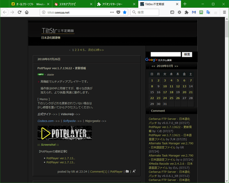Viewport: 229px width, 183px height.
Task: Open PotPlayer ver.1.7.13622 comment by くめ
Action: [x=170, y=129]
